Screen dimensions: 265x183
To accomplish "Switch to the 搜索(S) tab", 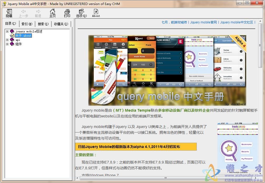I will pyautogui.click(x=43, y=24).
